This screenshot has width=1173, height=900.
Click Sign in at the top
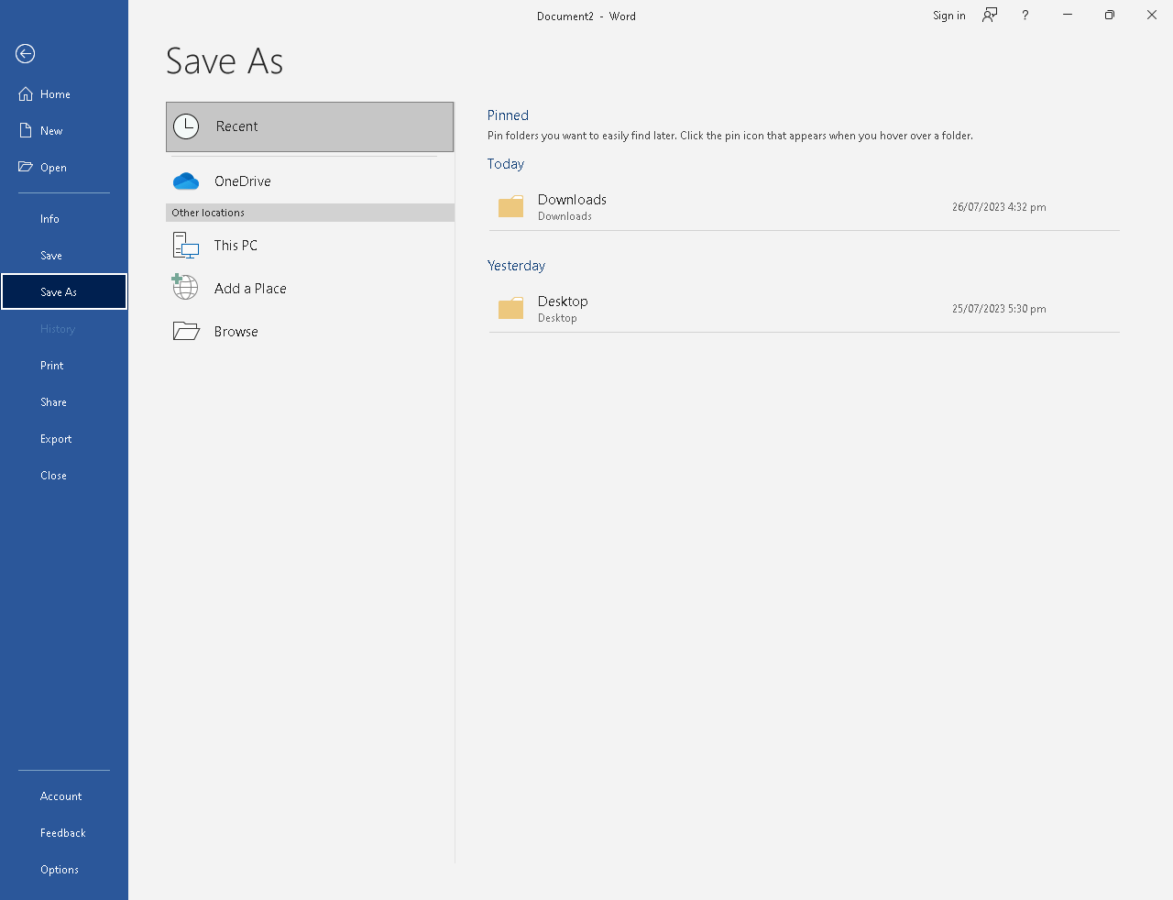[x=948, y=16]
